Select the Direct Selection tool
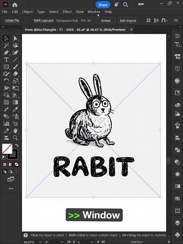 (x=15, y=38)
